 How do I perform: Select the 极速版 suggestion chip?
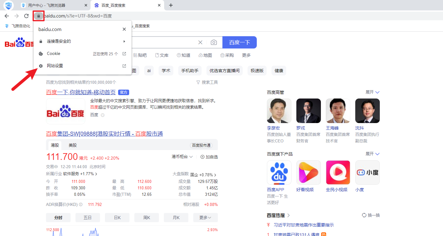[257, 71]
